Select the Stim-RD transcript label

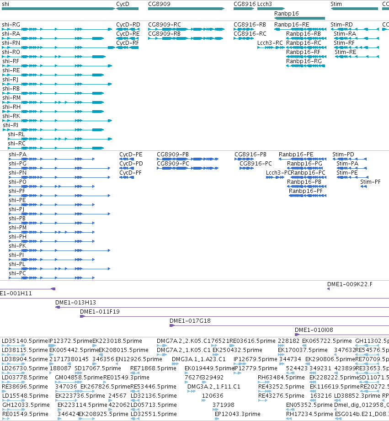point(342,25)
